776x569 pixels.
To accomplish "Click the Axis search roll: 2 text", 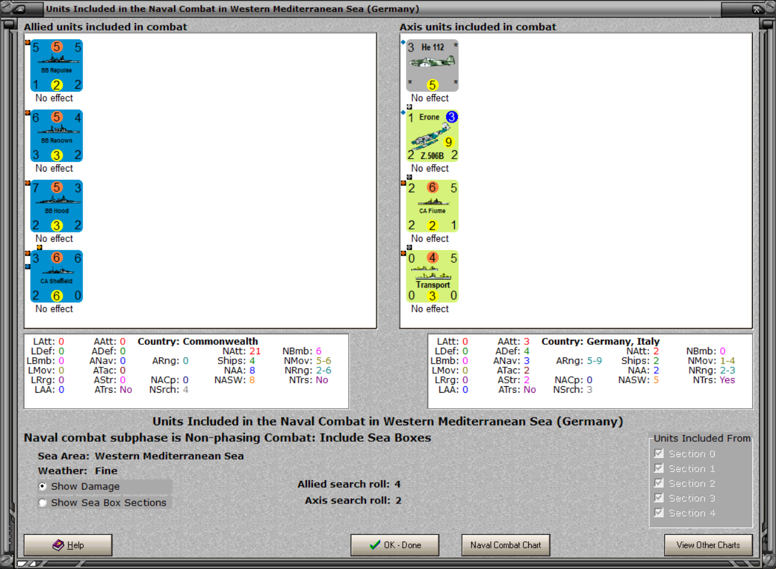I will point(353,500).
